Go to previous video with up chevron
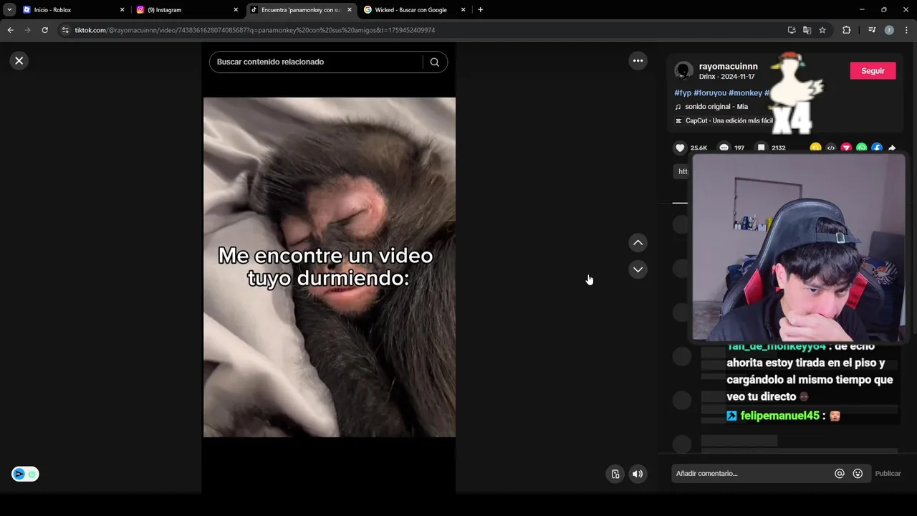 pyautogui.click(x=638, y=243)
